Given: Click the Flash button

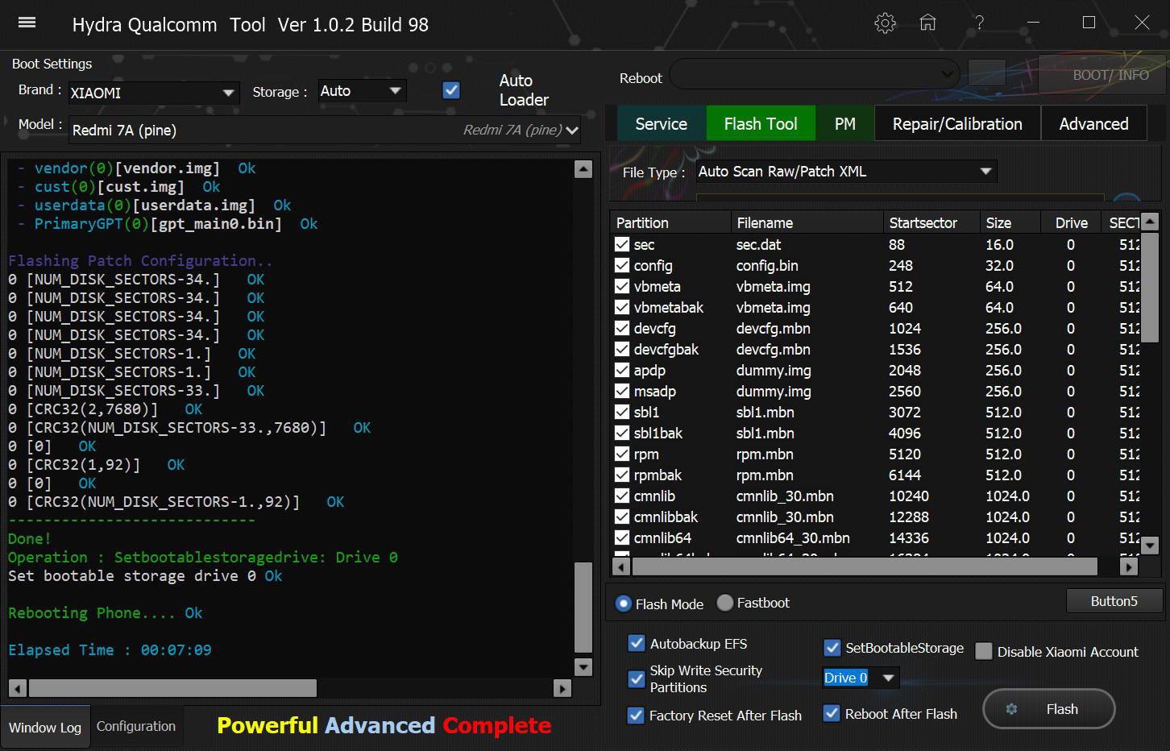Looking at the screenshot, I should tap(1049, 709).
